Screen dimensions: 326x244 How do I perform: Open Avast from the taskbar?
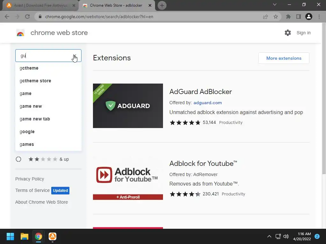pos(53,236)
